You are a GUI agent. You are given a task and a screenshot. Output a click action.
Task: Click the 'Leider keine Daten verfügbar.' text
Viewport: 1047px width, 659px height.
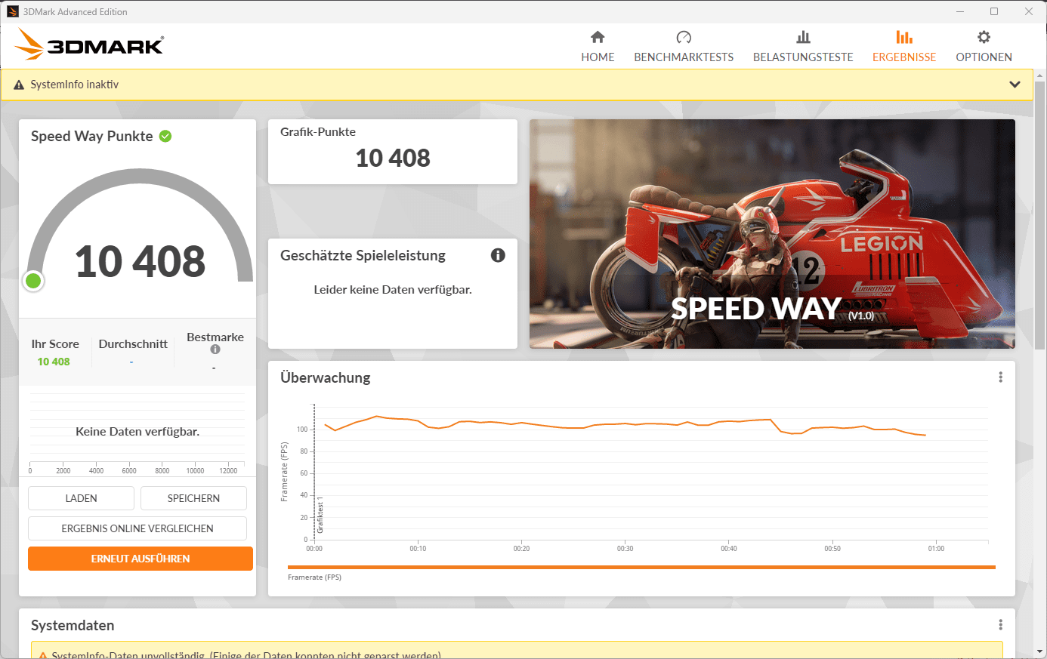(393, 290)
